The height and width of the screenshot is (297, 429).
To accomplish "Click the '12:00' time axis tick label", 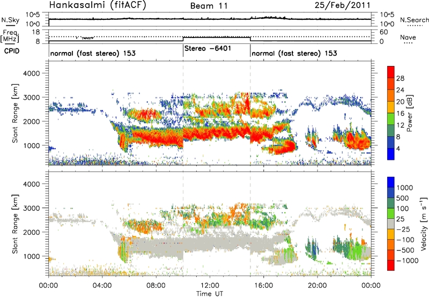I will coord(210,286).
